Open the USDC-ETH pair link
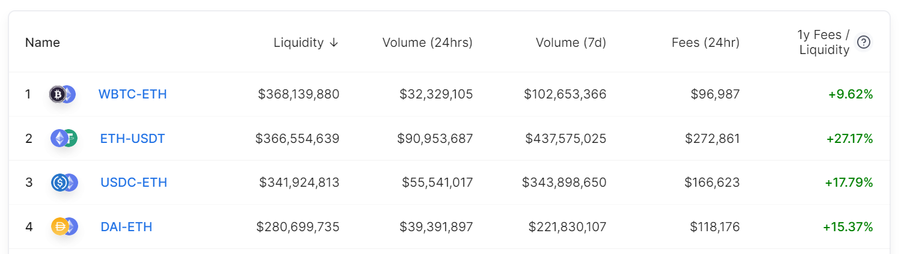This screenshot has height=254, width=901. point(133,183)
